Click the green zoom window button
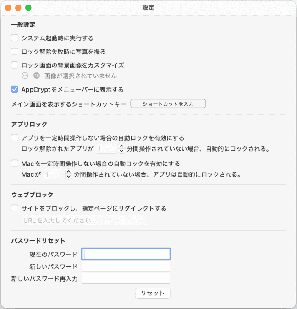Screen dimensions: 297x309 [28, 8]
